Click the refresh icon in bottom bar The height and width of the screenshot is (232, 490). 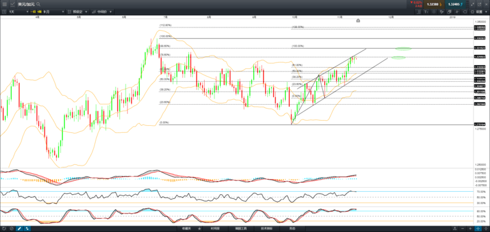4,229
